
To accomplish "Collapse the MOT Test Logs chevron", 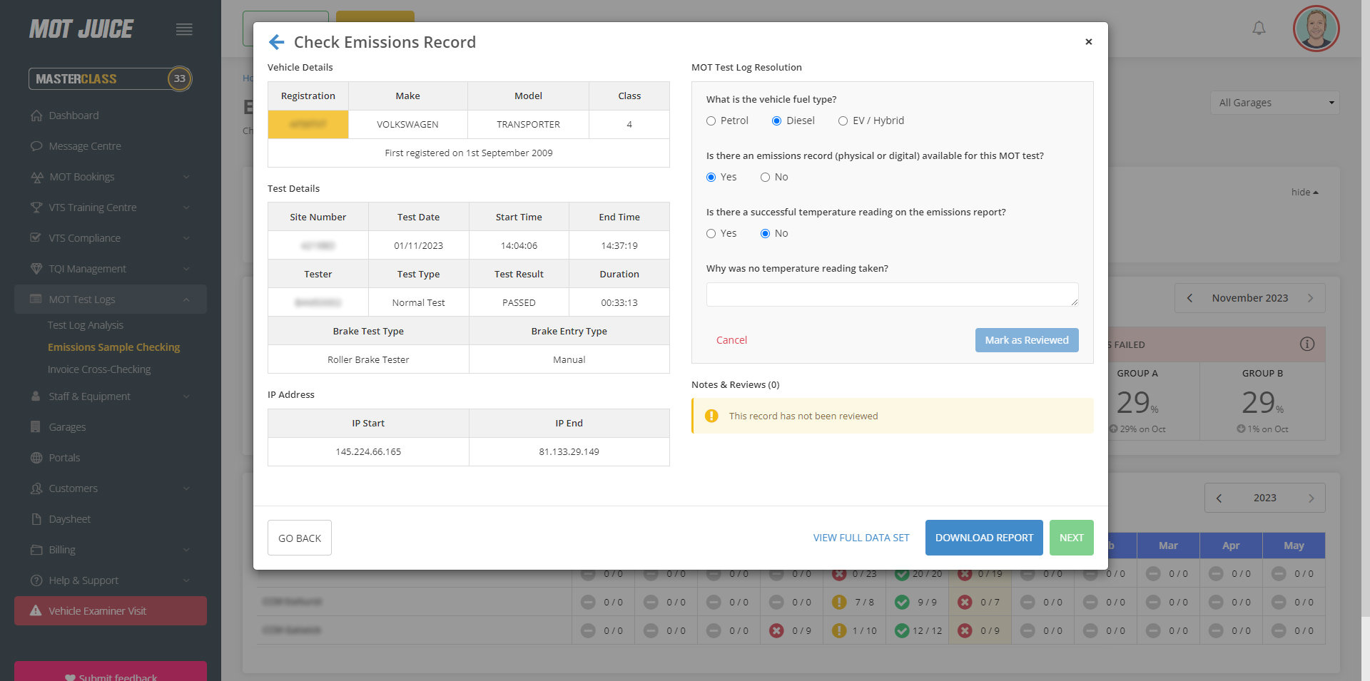I will [186, 299].
